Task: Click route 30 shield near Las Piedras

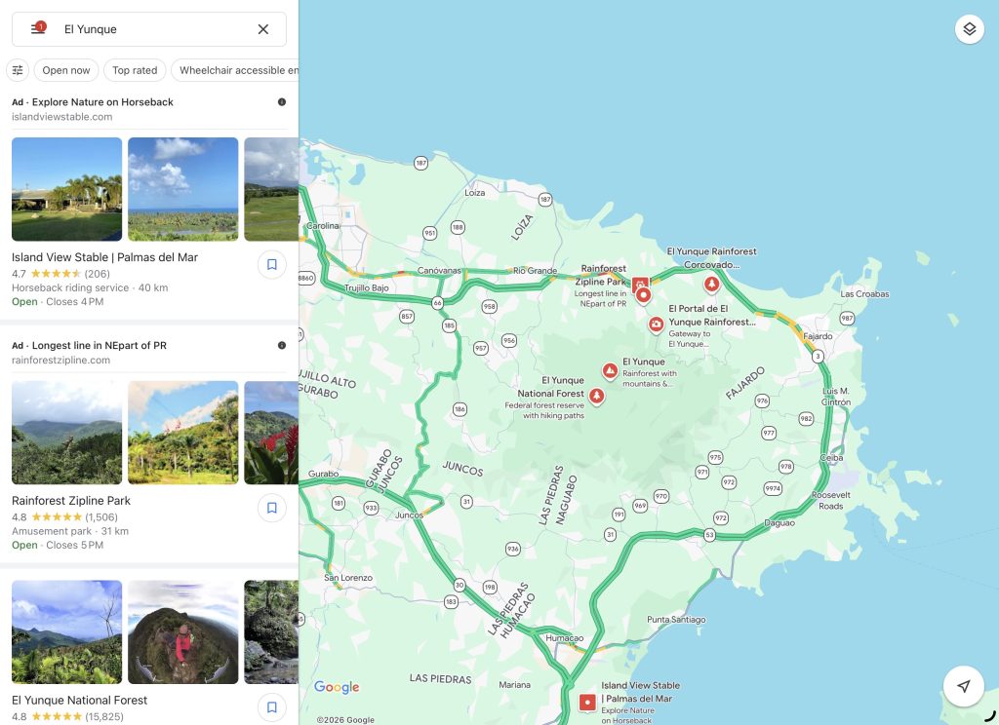Action: (460, 585)
